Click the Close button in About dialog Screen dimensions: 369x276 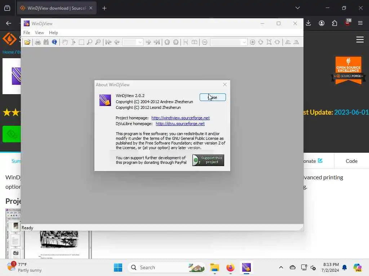click(x=213, y=97)
